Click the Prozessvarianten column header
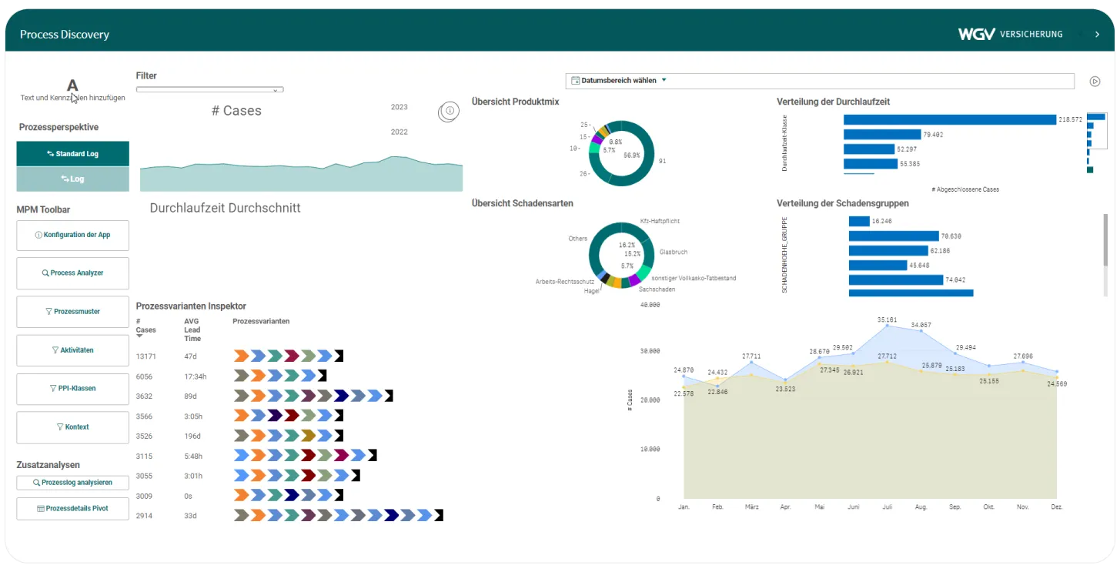 click(x=261, y=321)
